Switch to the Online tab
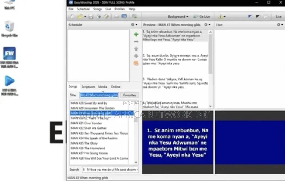The image size is (285, 181). click(115, 87)
